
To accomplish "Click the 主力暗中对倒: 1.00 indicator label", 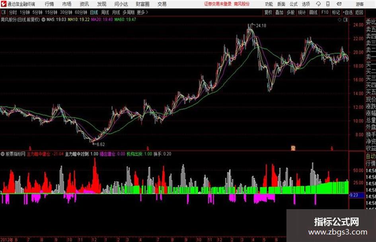I will click(x=82, y=154).
